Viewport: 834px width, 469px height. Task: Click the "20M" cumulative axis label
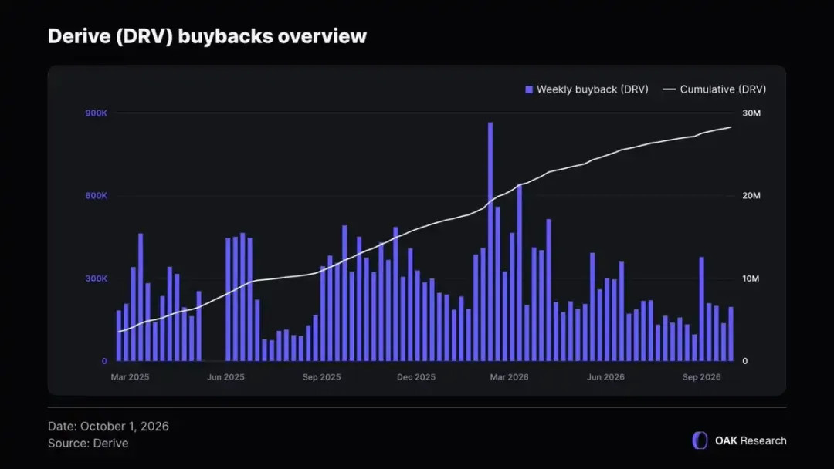point(751,195)
